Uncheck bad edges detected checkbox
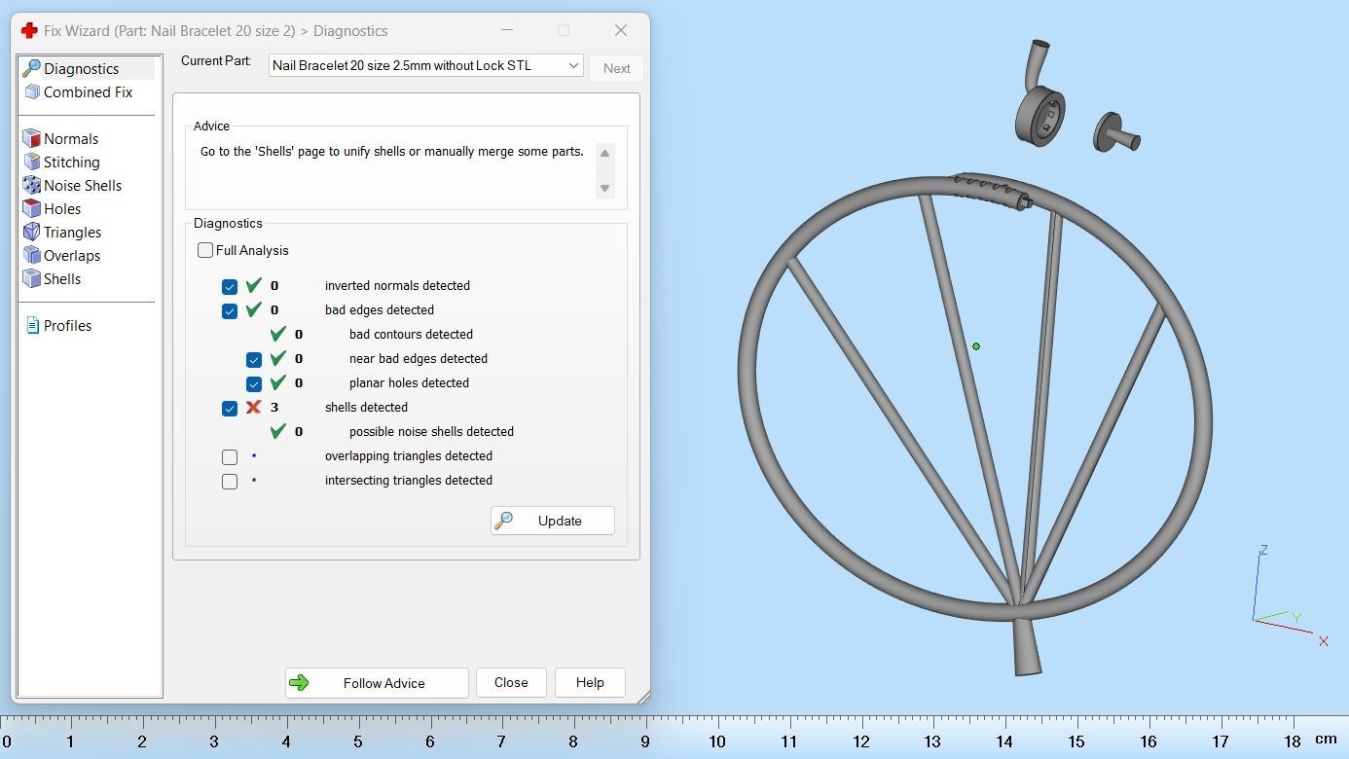The image size is (1349, 759). pyautogui.click(x=230, y=310)
